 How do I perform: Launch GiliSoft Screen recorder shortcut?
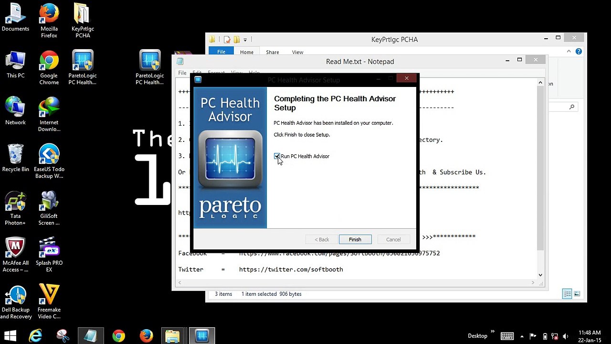pos(49,208)
